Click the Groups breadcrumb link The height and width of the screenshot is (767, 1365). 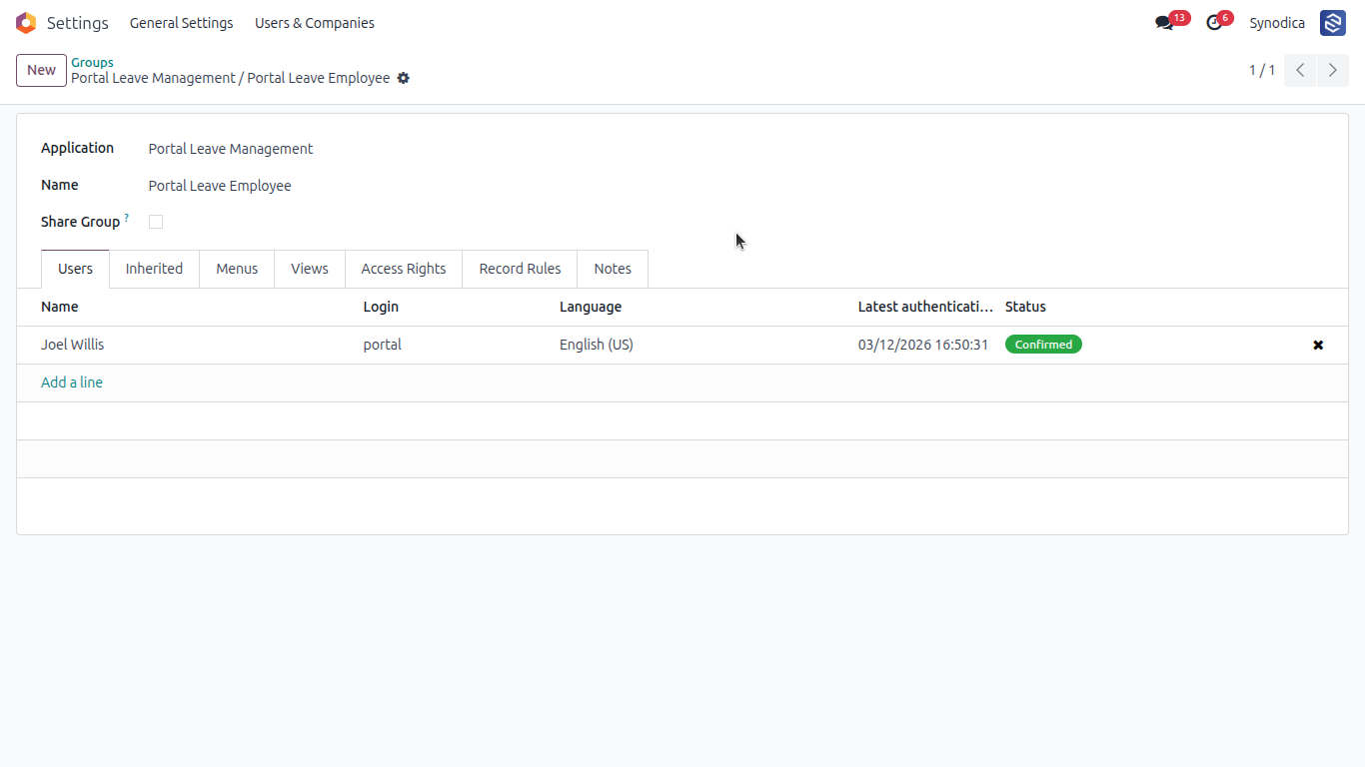[92, 62]
